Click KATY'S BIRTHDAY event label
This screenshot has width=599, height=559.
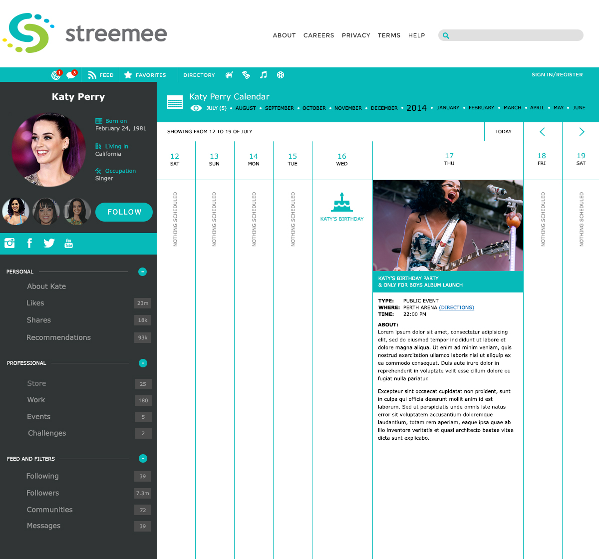[x=342, y=219]
